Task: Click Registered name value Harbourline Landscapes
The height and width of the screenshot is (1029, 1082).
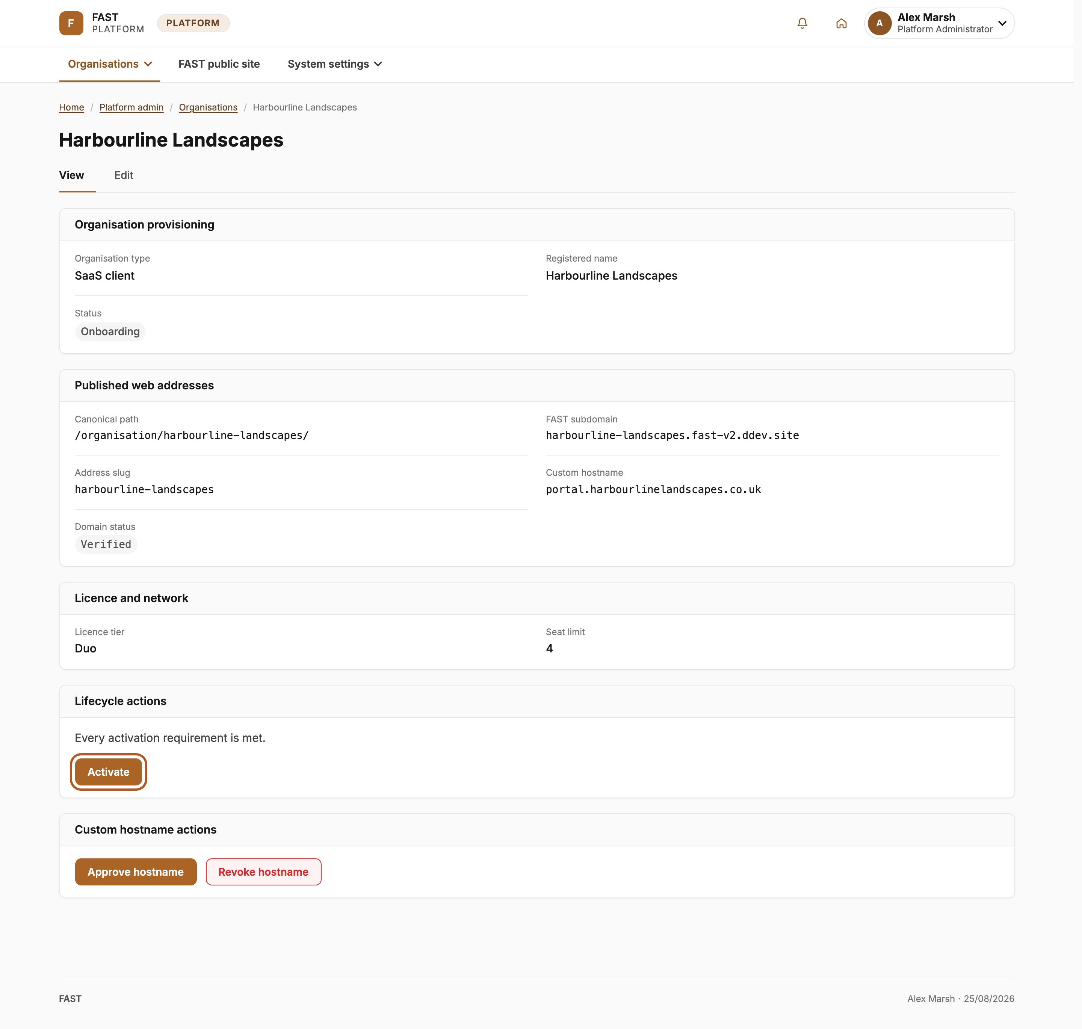Action: 612,275
